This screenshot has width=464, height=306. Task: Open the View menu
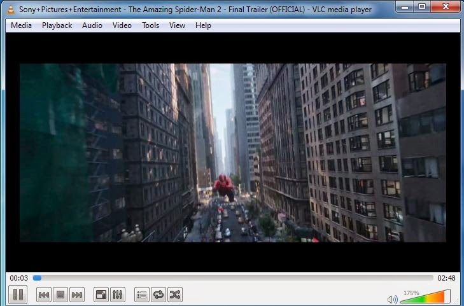[x=177, y=25]
